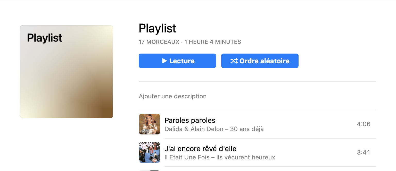396x171 pixels.
Task: Click the Ajouter une description field
Action: 173,96
